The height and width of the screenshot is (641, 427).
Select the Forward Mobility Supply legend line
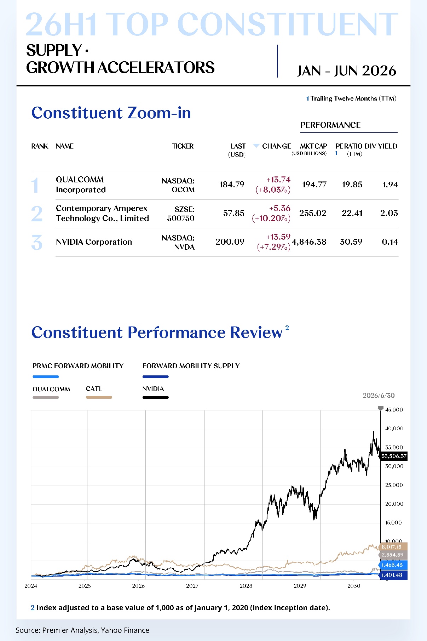(155, 377)
